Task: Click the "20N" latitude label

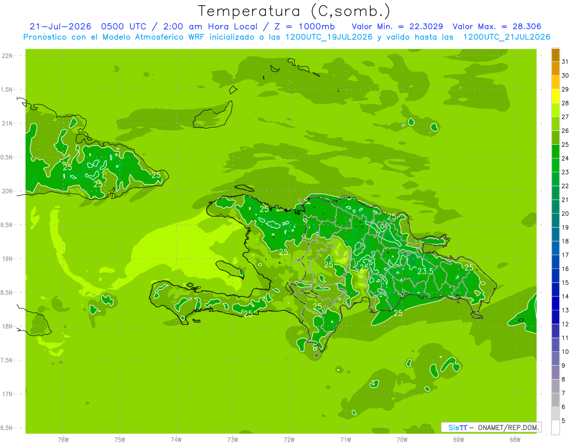Action: 7,191
